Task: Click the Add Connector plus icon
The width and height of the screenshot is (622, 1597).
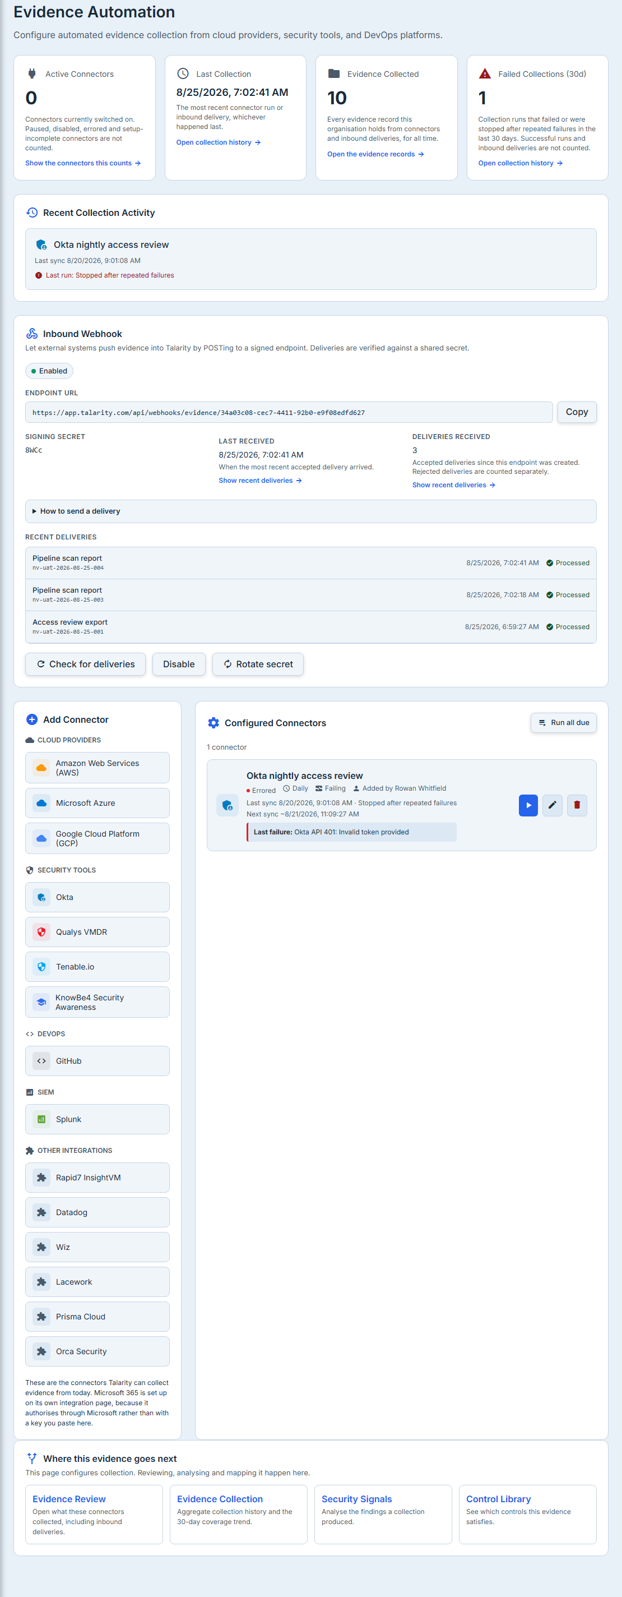Action: [x=31, y=719]
